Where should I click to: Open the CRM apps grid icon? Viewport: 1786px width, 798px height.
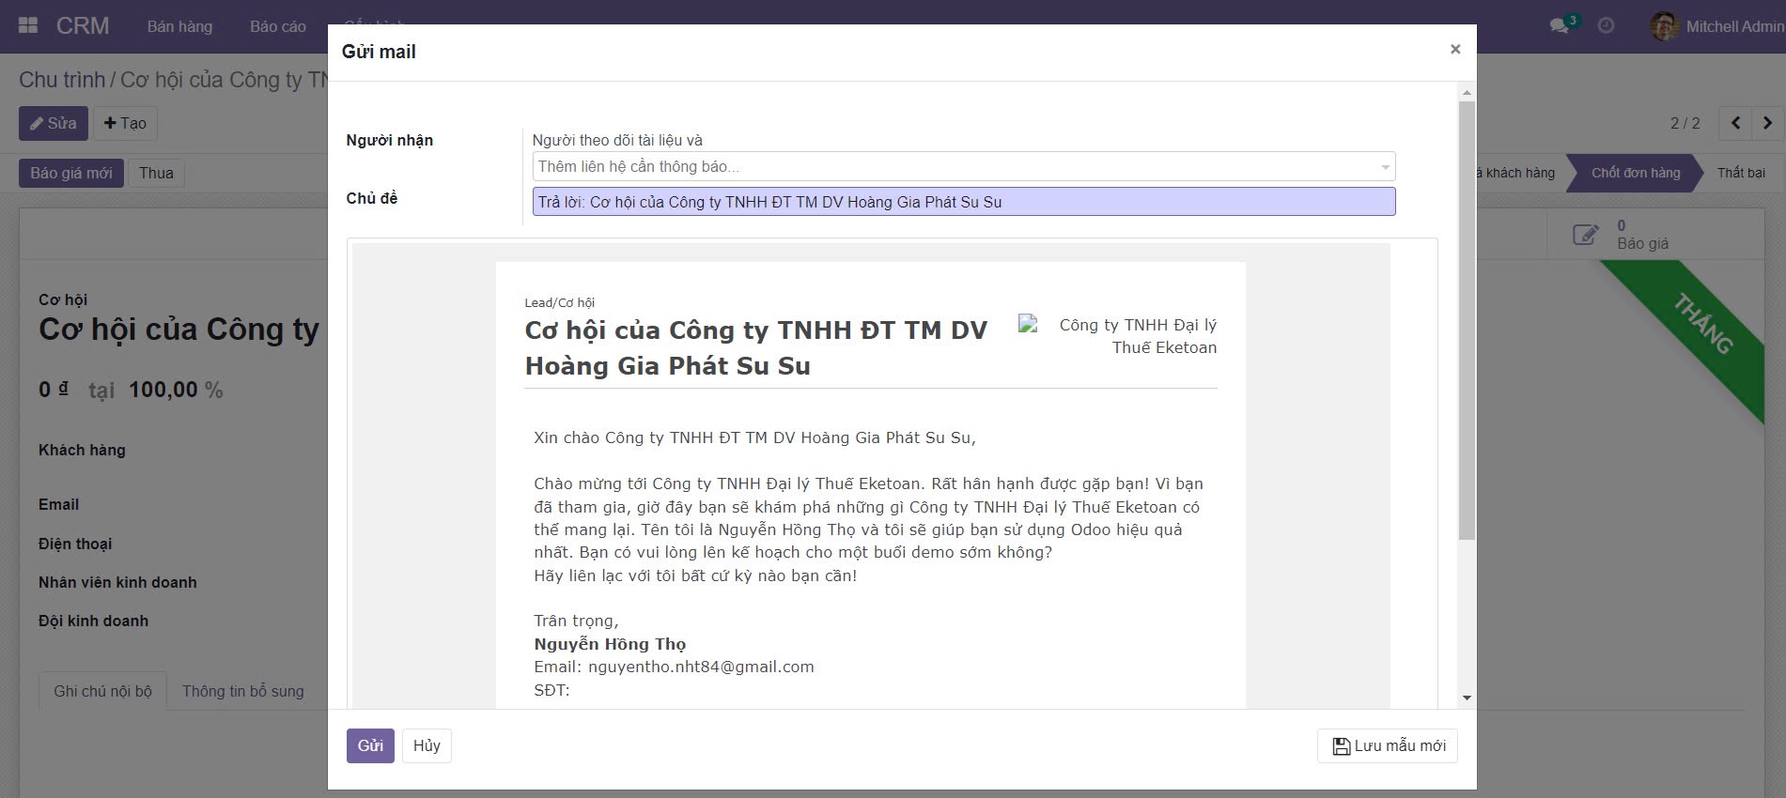(x=28, y=26)
